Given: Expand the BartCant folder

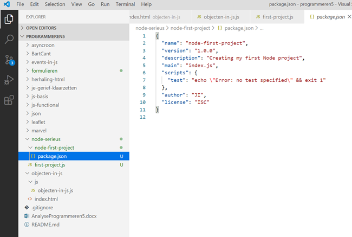Looking at the screenshot, I should (74, 54).
